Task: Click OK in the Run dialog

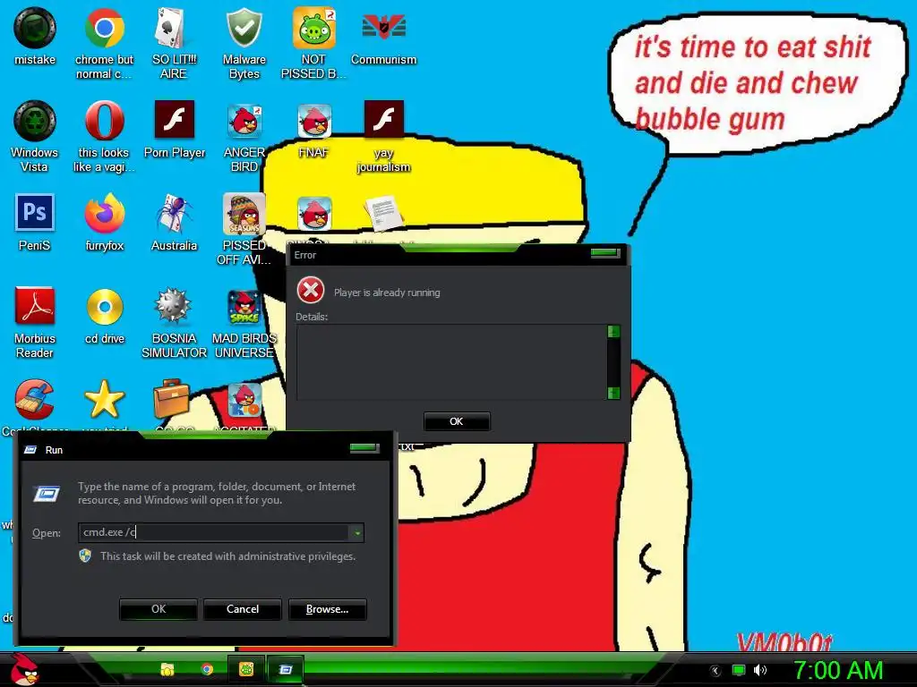Action: [x=159, y=609]
